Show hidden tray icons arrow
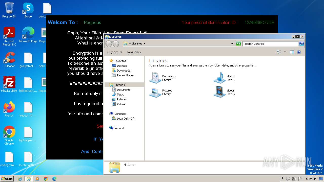The height and width of the screenshot is (182, 324). point(282,178)
